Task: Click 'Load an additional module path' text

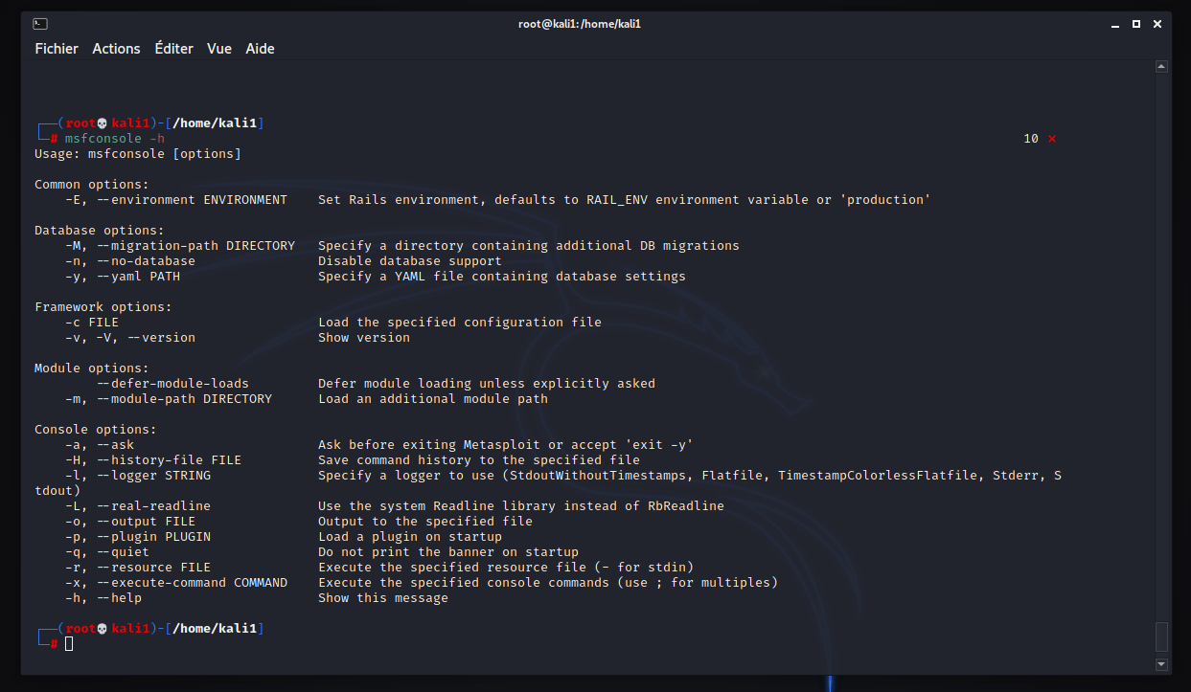Action: tap(433, 399)
